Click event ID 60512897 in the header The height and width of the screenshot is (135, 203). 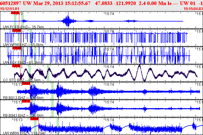coord(11,4)
